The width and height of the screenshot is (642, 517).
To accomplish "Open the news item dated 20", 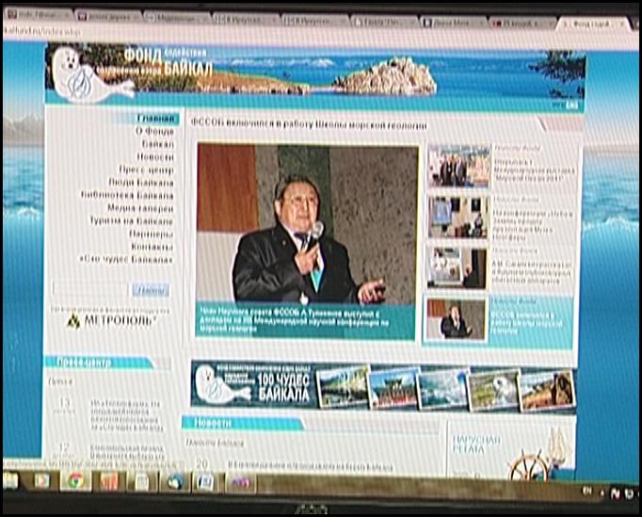I will 310,466.
